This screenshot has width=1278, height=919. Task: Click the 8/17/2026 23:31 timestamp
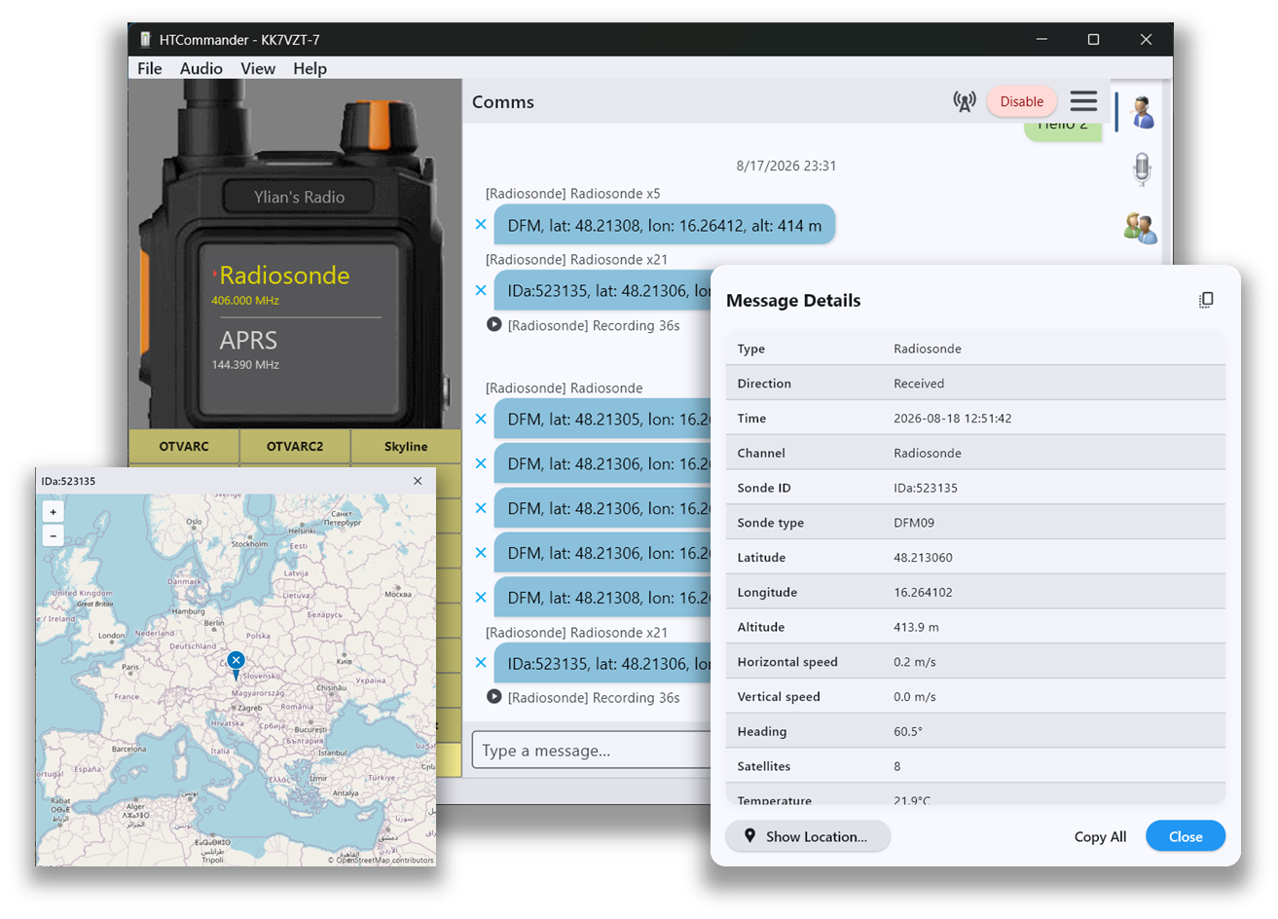tap(786, 165)
